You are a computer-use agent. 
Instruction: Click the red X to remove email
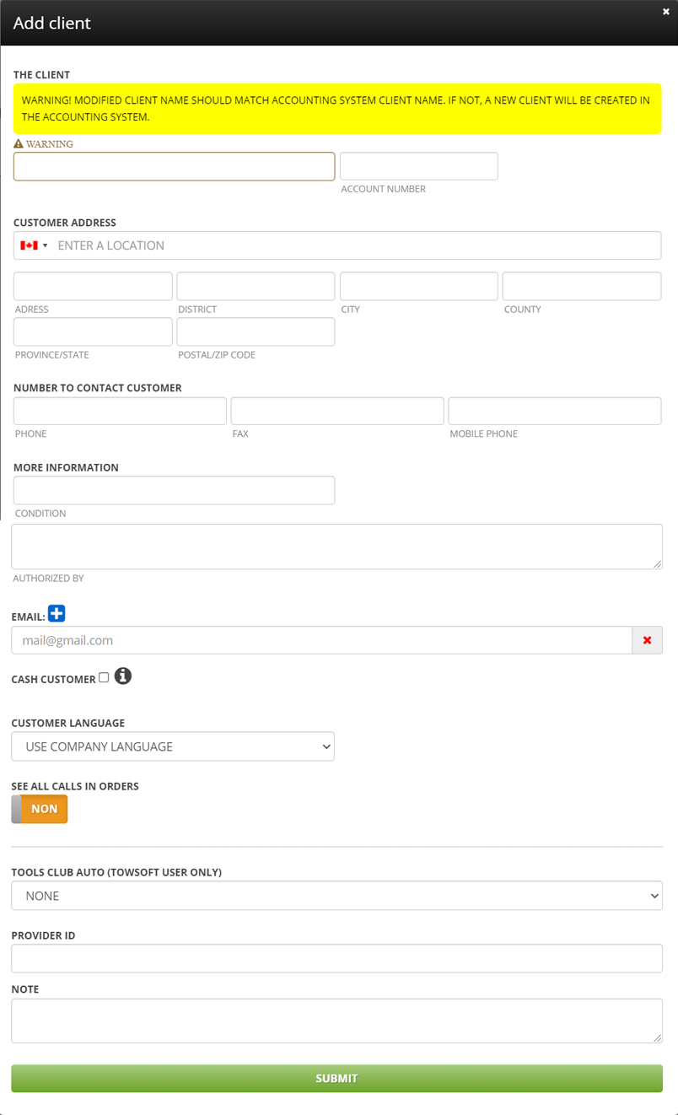click(x=647, y=640)
